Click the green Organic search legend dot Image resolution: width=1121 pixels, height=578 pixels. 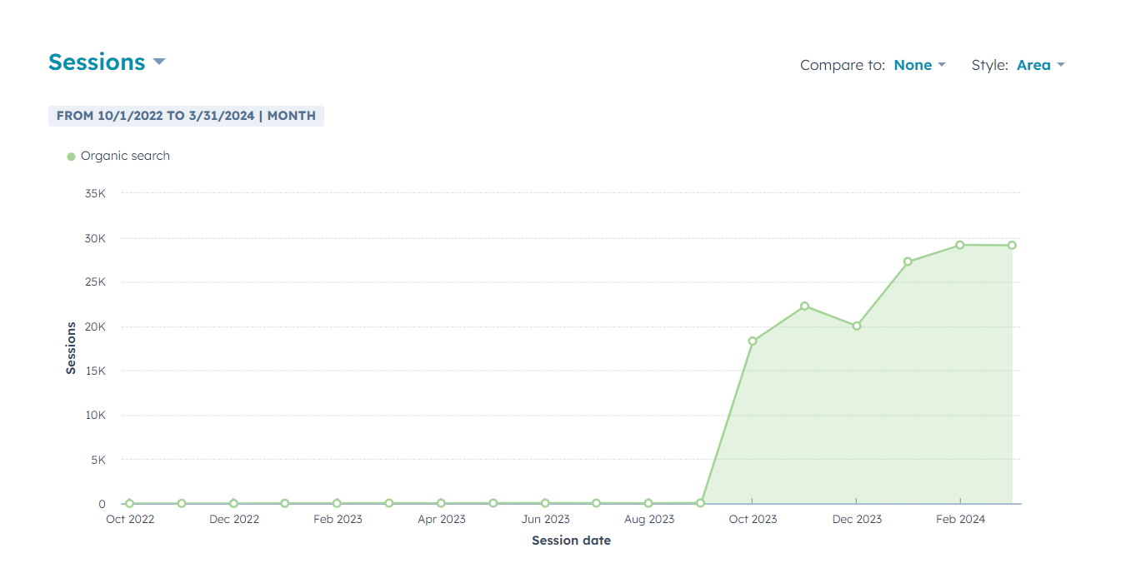pyautogui.click(x=71, y=157)
